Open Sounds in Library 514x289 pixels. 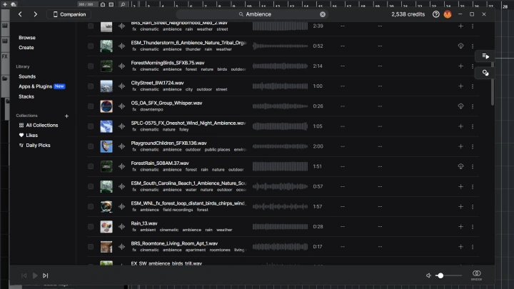tap(27, 76)
